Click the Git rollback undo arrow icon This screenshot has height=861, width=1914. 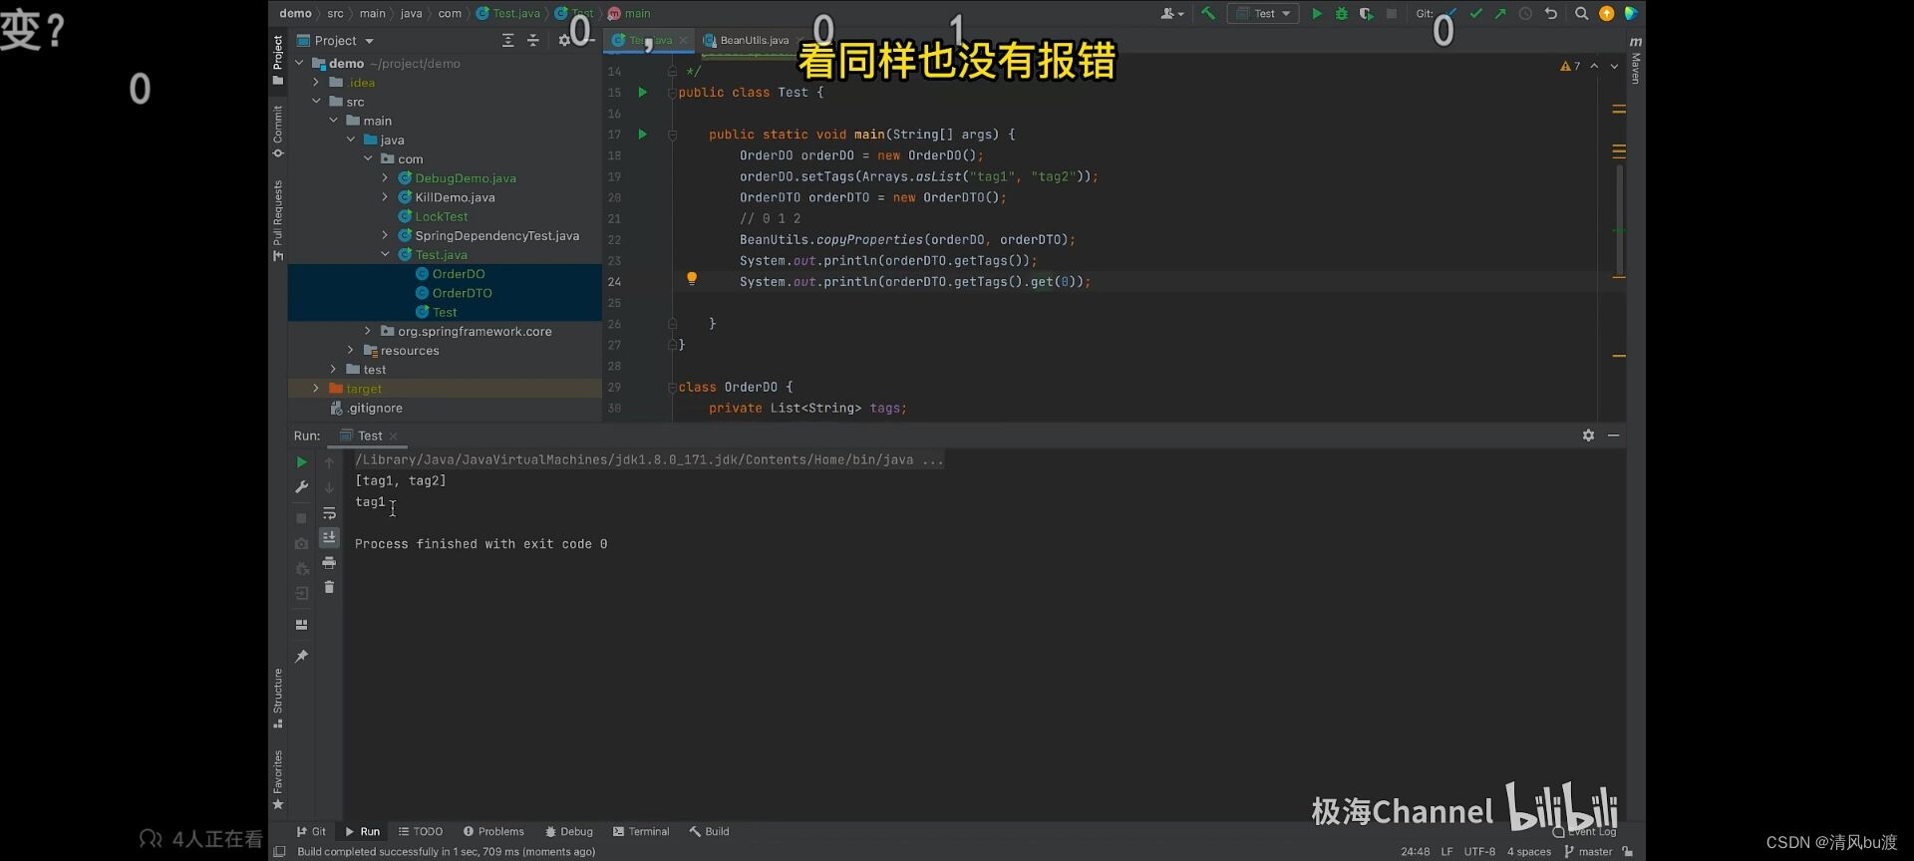click(x=1551, y=14)
